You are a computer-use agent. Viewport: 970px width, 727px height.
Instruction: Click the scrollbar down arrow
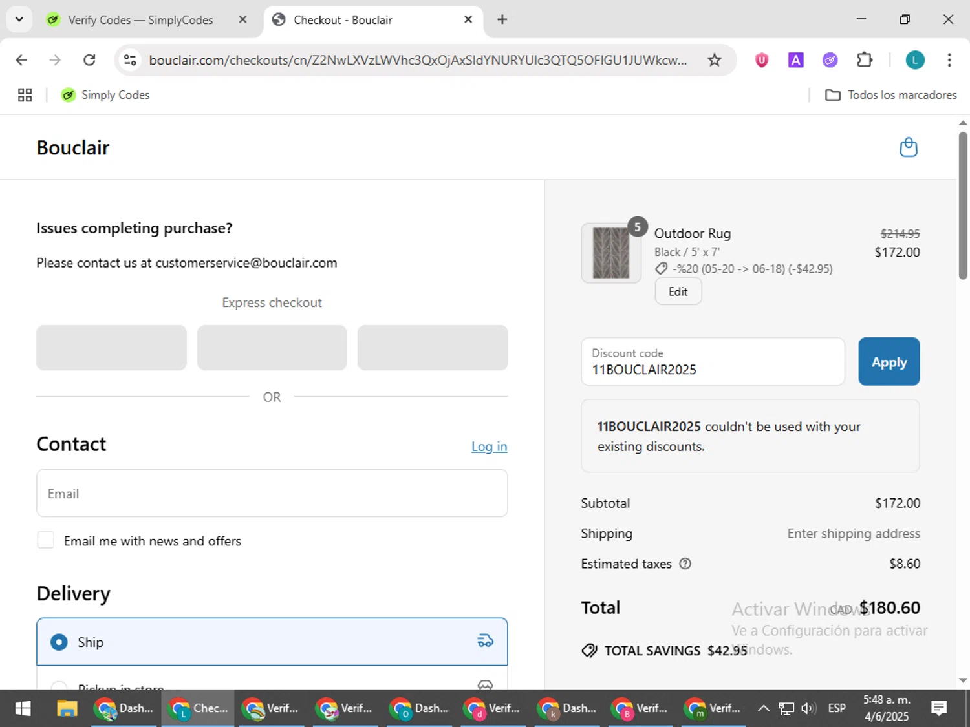click(x=963, y=680)
